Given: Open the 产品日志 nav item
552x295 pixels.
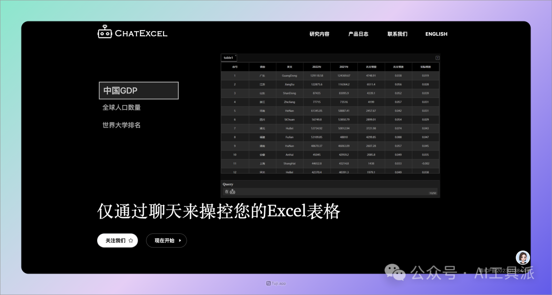Looking at the screenshot, I should (x=358, y=34).
